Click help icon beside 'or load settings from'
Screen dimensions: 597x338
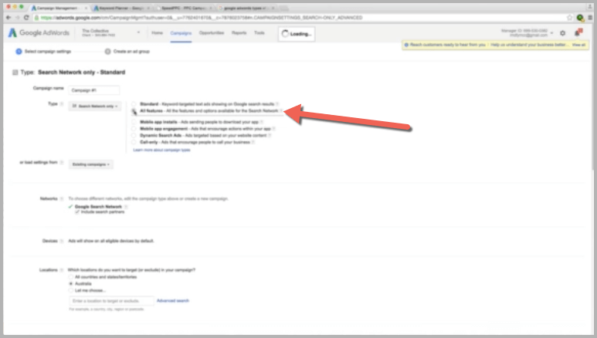point(61,163)
